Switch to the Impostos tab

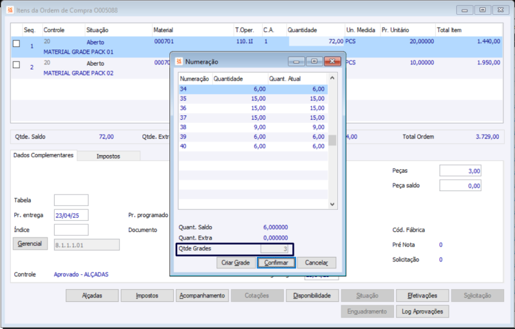[108, 156]
